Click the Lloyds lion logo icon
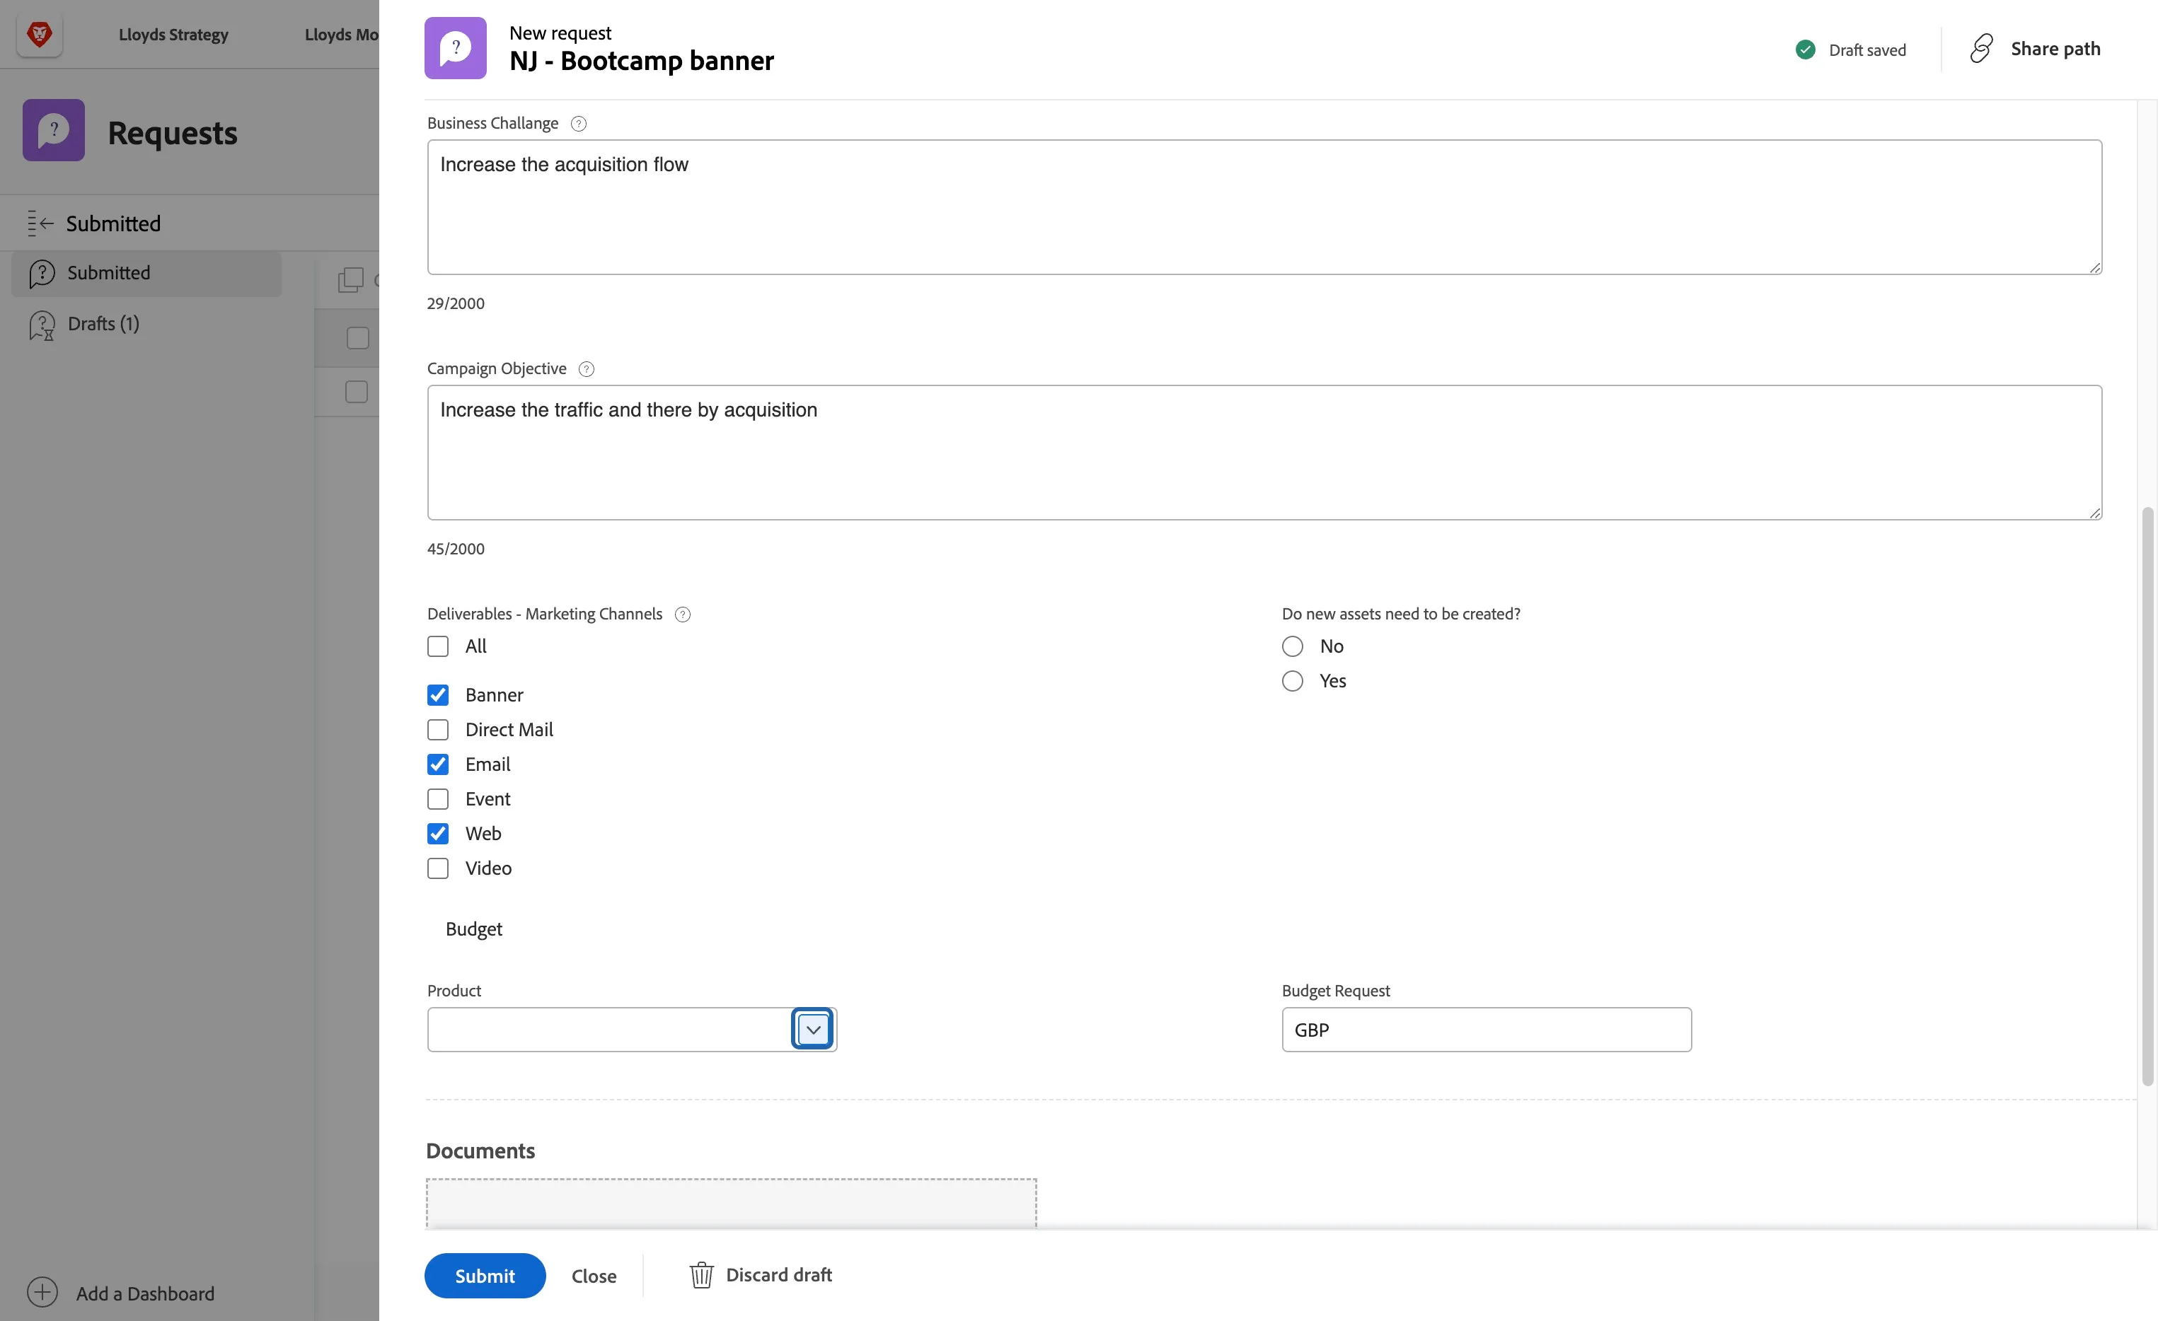Image resolution: width=2158 pixels, height=1321 pixels. pyautogui.click(x=40, y=35)
